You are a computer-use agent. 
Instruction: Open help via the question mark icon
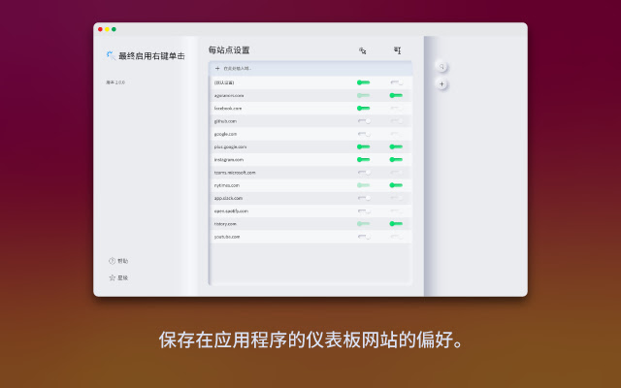pos(113,261)
